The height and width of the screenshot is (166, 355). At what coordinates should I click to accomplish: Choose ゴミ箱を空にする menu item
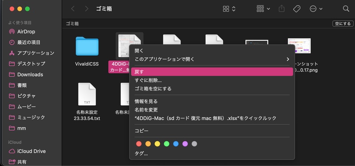(212, 88)
